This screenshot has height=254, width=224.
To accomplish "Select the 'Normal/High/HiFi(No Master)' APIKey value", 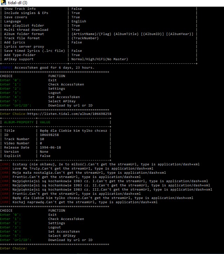I will coord(100,59).
